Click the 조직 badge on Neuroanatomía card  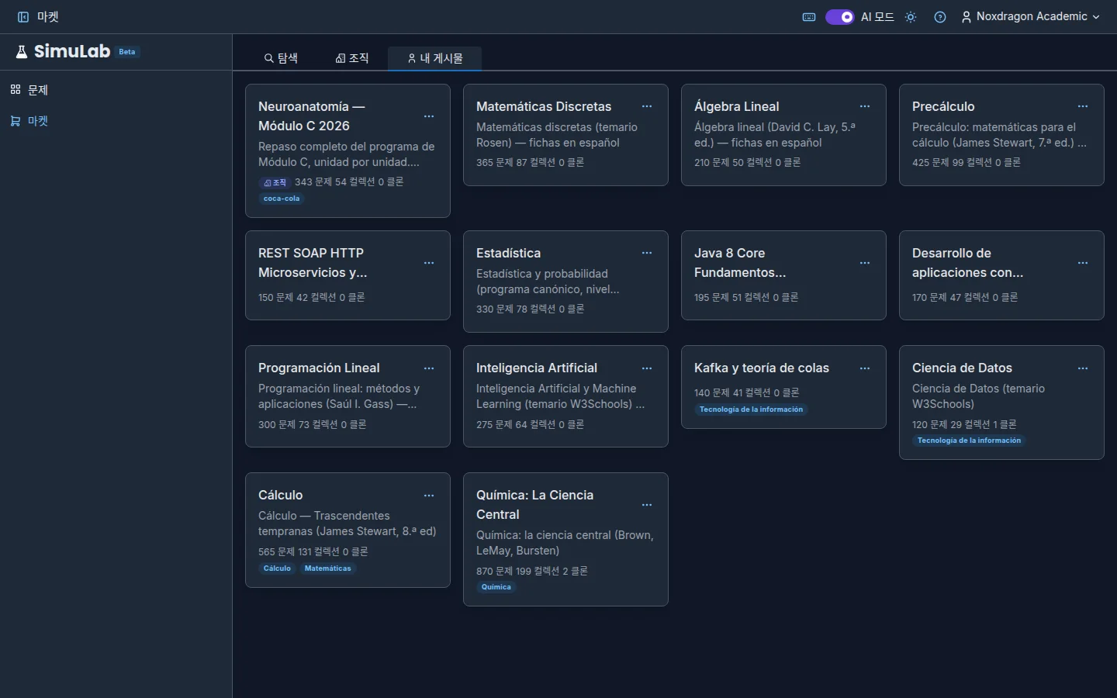click(275, 183)
